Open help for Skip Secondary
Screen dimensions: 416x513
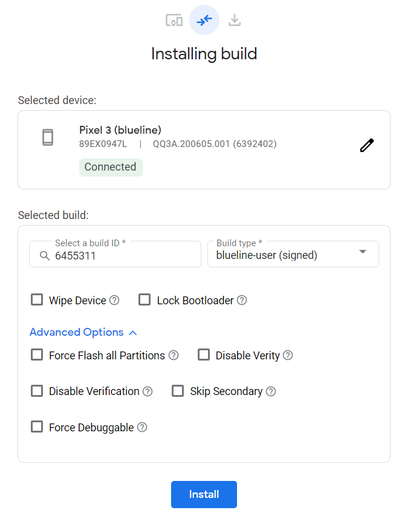(x=271, y=391)
